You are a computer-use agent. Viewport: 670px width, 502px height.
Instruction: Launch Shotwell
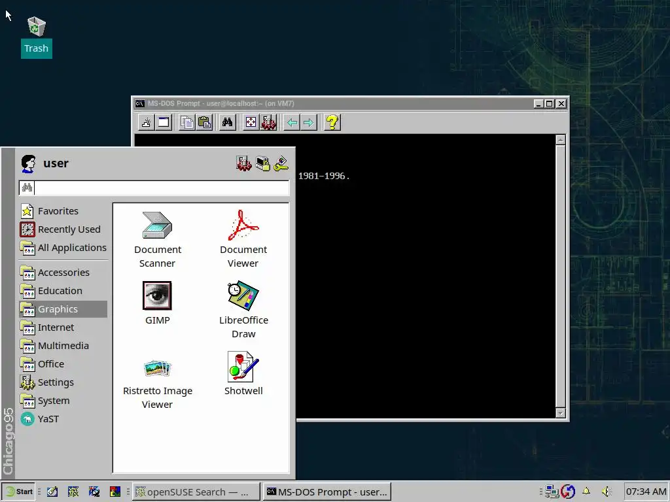[x=243, y=373]
